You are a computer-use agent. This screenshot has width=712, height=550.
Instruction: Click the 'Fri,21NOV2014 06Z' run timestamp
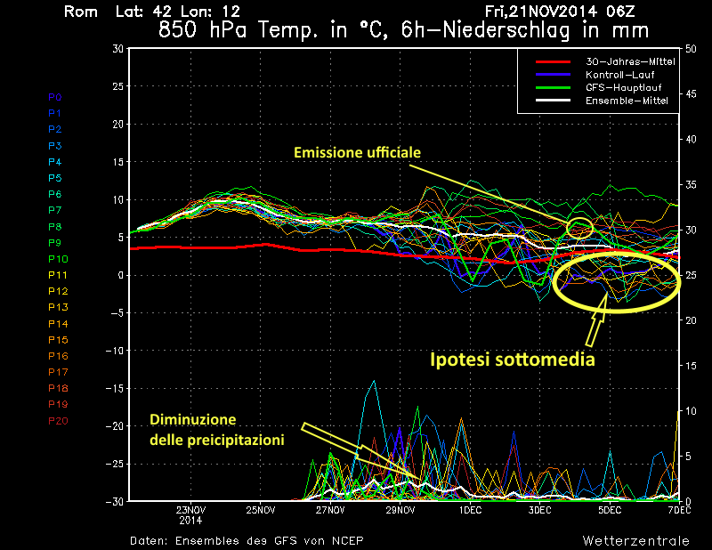560,12
